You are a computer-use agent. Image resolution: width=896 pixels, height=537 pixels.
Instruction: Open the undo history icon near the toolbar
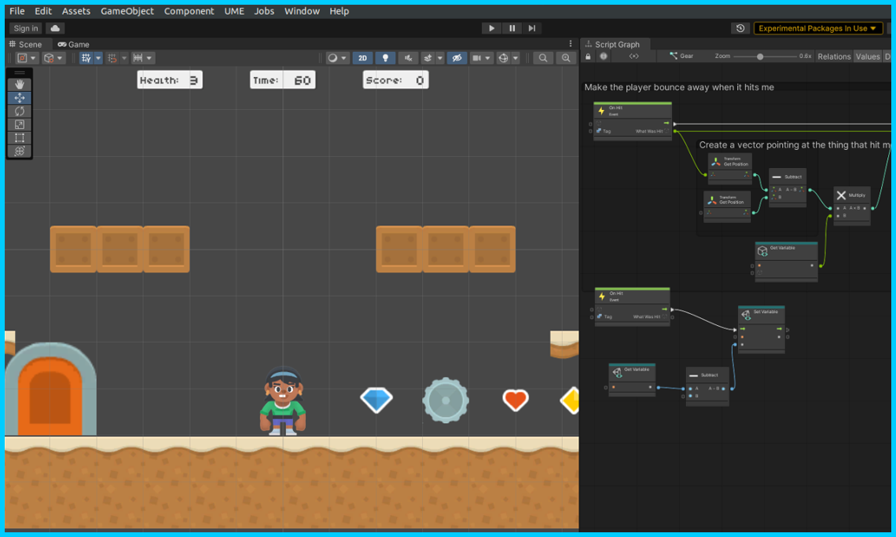(x=740, y=27)
